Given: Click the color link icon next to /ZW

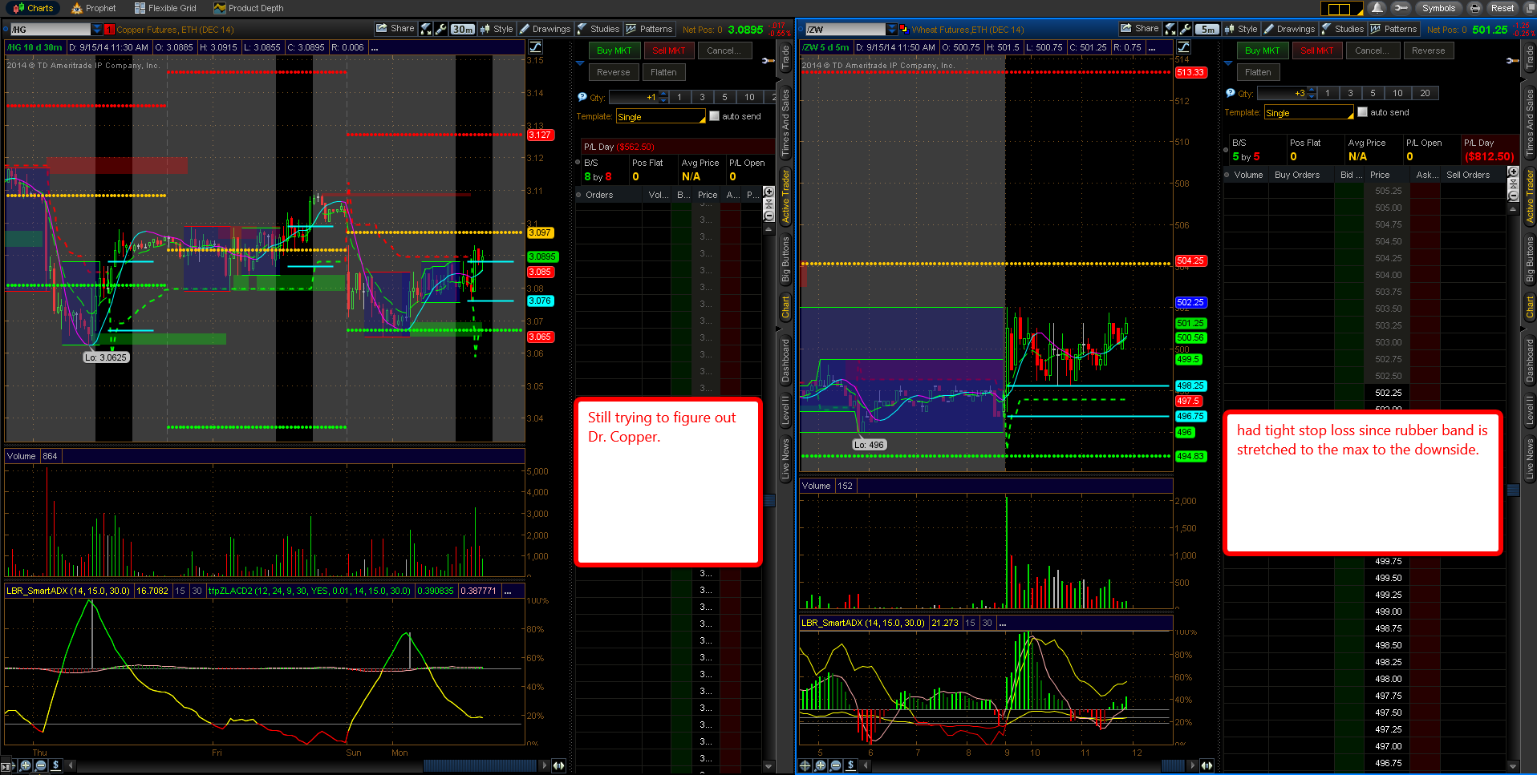Looking at the screenshot, I should 904,30.
